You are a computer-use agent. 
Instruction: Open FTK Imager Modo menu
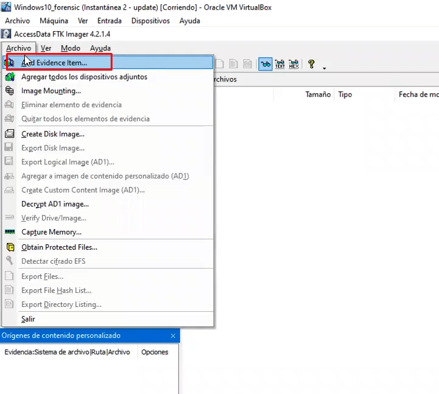coord(71,48)
